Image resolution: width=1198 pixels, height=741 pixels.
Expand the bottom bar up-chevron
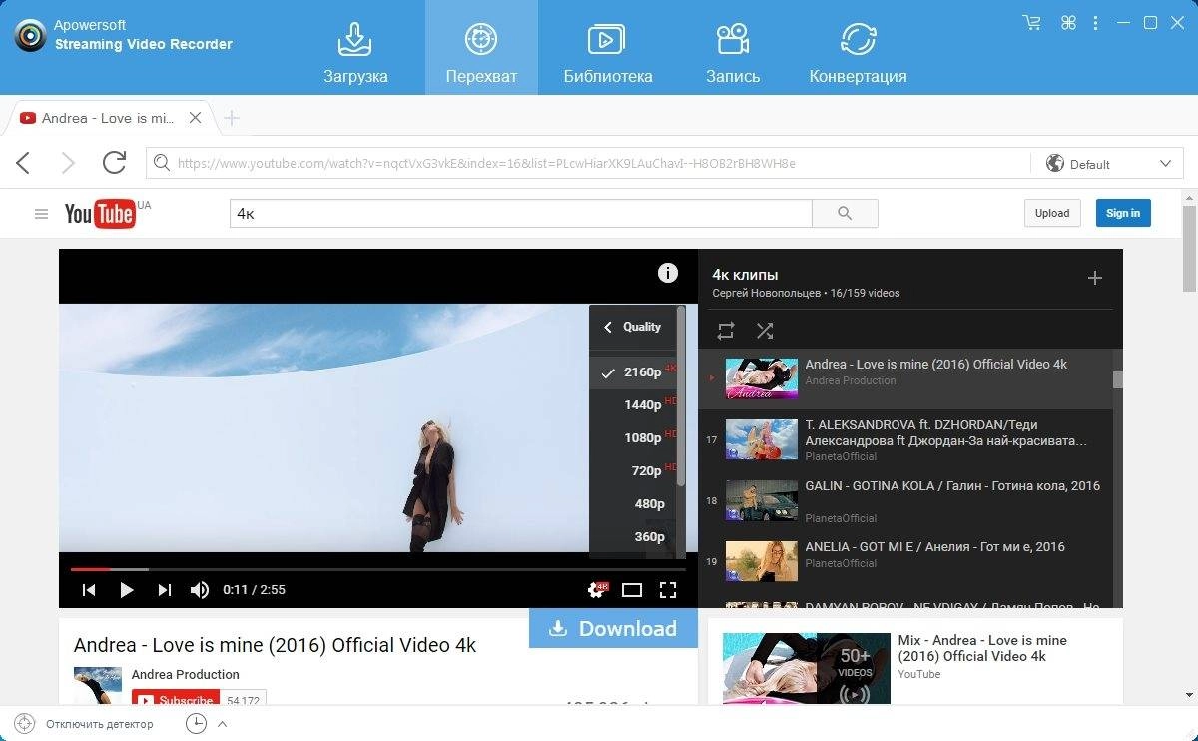click(223, 724)
